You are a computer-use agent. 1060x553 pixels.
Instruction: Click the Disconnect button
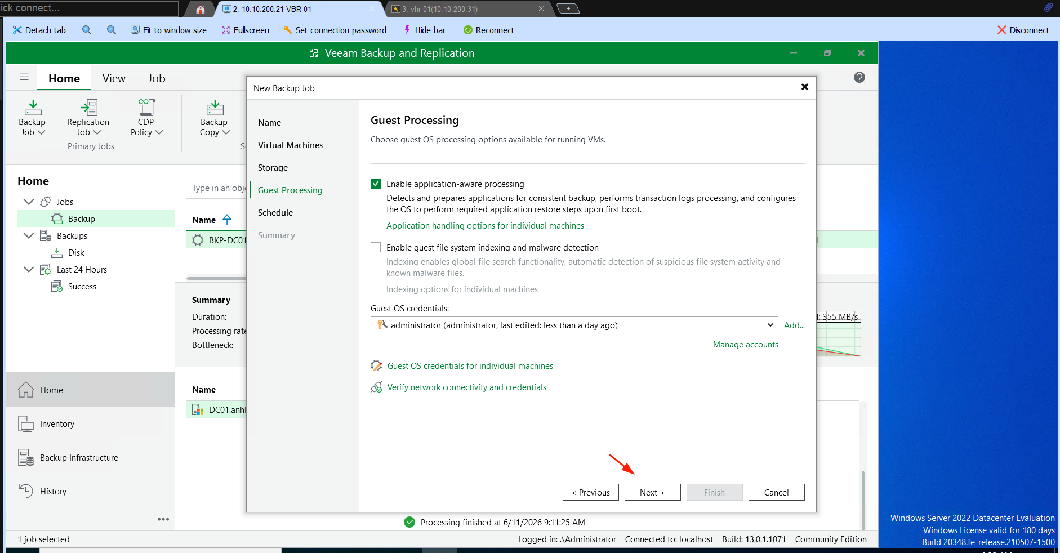[1023, 30]
